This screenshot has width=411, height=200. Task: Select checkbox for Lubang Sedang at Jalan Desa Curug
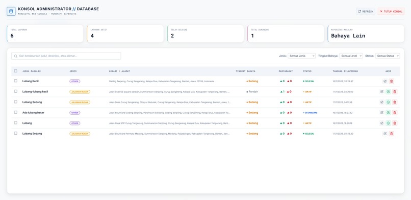(16, 102)
